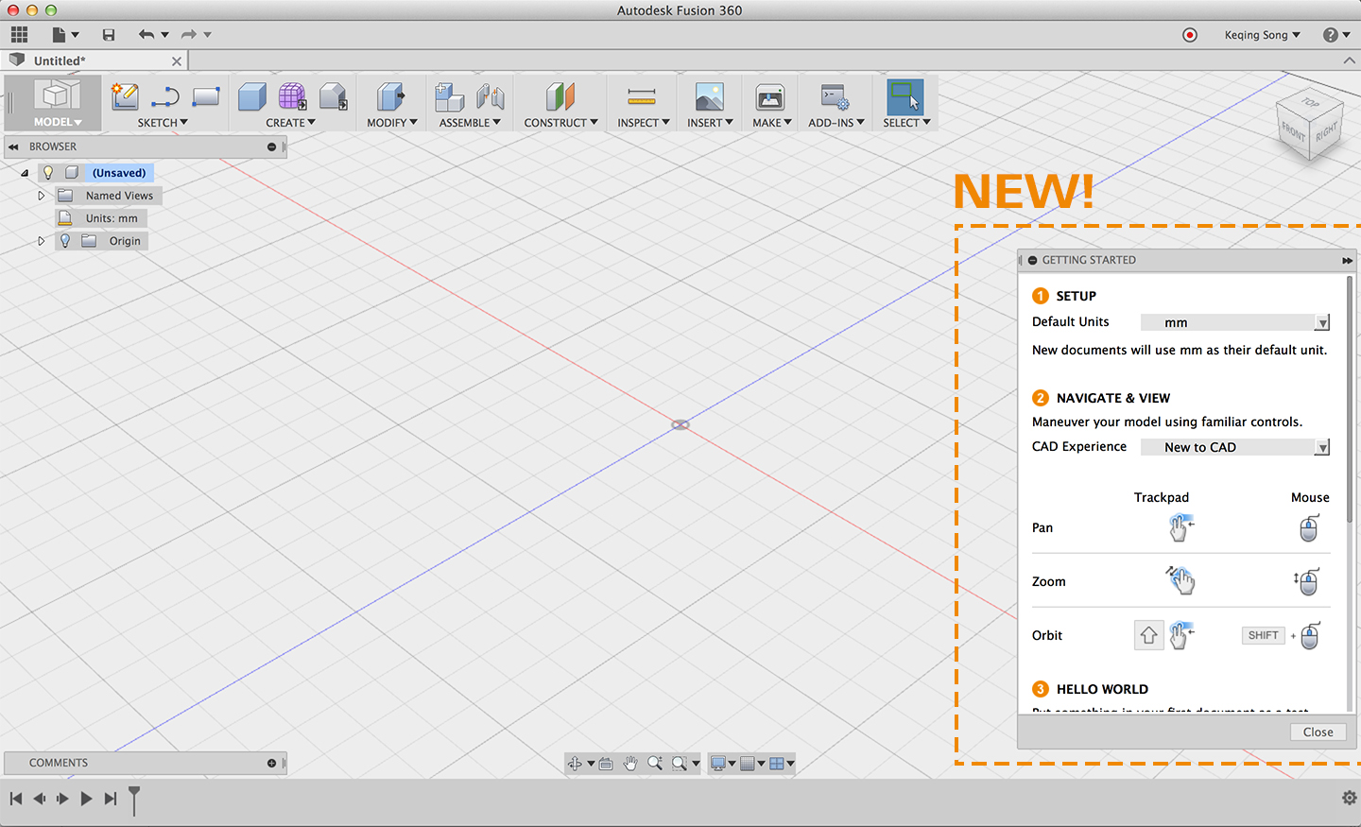Open the CONSTRUCT menu
This screenshot has height=827, width=1361.
pos(560,123)
